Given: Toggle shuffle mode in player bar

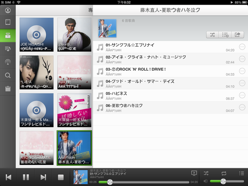Looking at the screenshot, I should click(206, 173).
